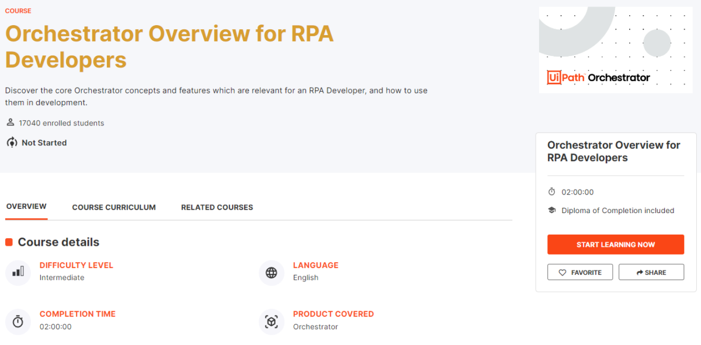
Task: Click the Start Learning Now button
Action: pyautogui.click(x=615, y=244)
